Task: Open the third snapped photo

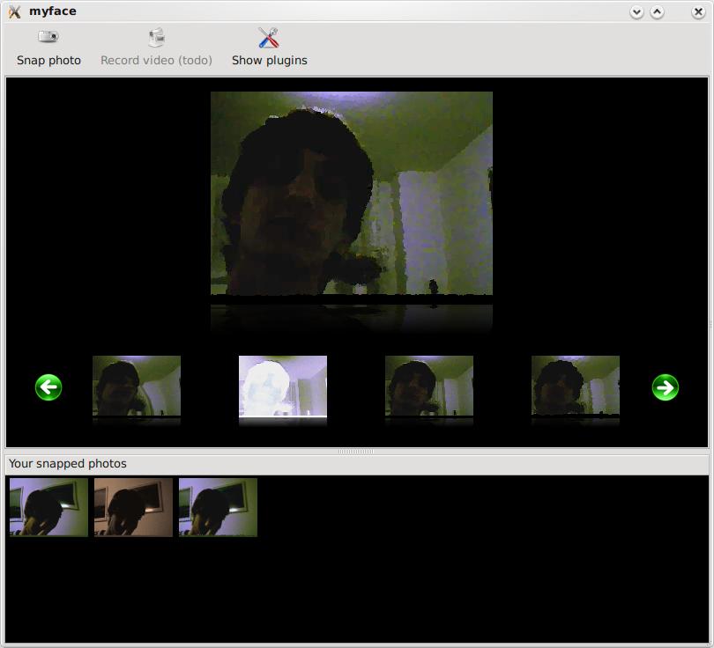Action: 218,507
